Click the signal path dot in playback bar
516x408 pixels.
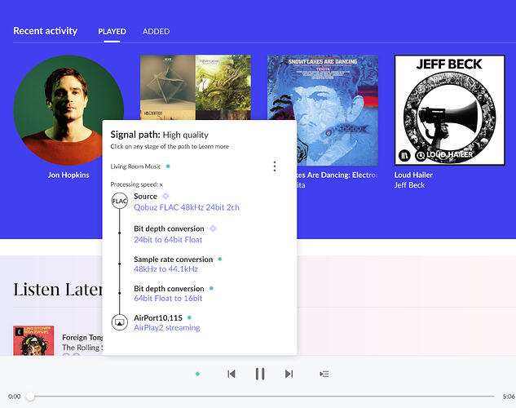(x=197, y=374)
